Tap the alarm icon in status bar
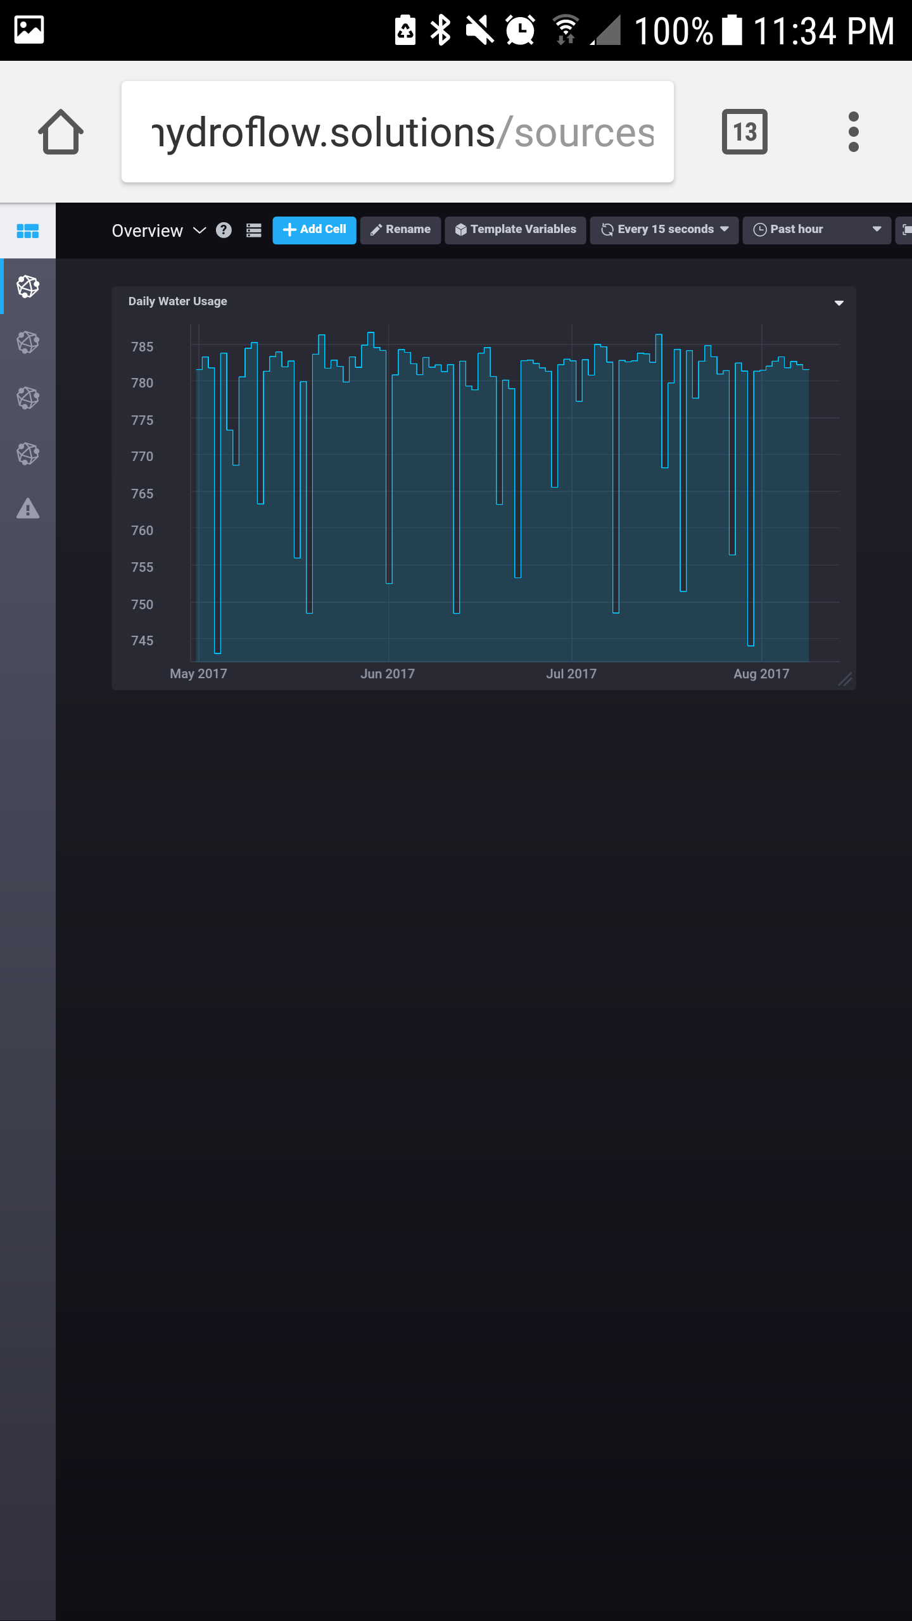912x1621 pixels. [521, 30]
